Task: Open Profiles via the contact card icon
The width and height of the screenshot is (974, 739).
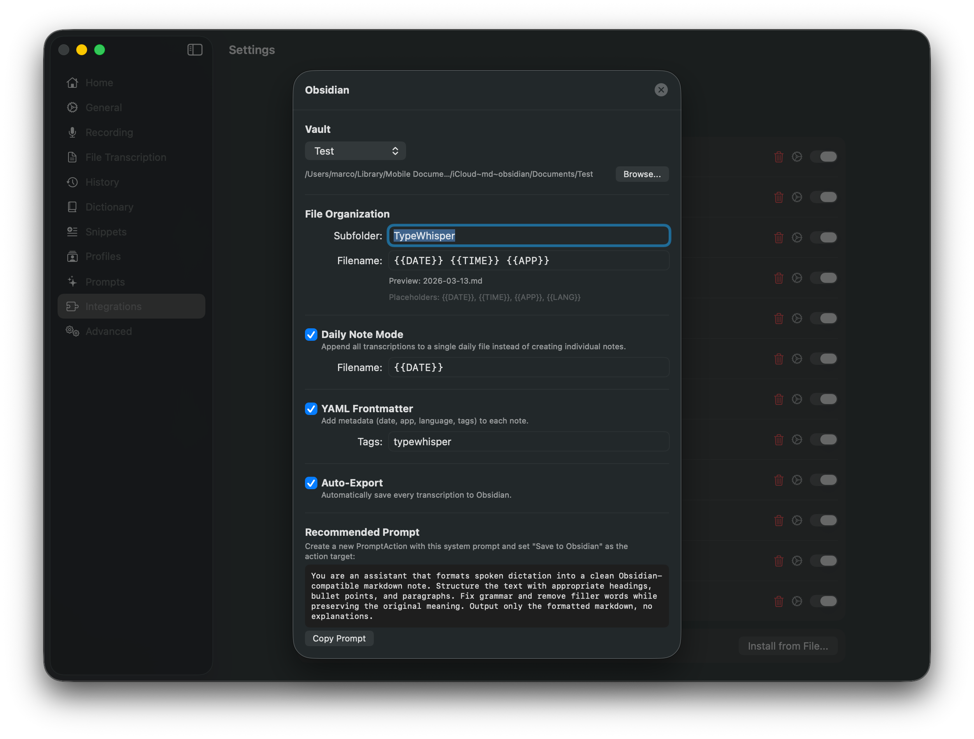Action: [x=72, y=256]
